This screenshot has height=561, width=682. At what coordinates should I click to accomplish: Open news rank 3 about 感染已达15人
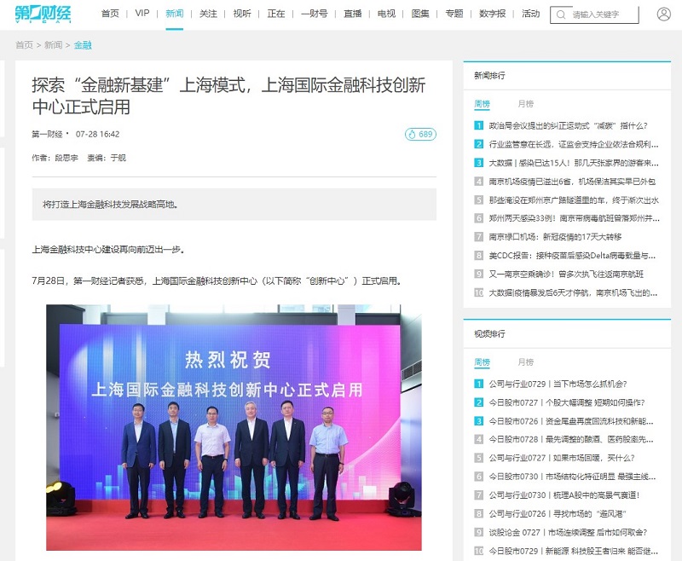[x=573, y=163]
